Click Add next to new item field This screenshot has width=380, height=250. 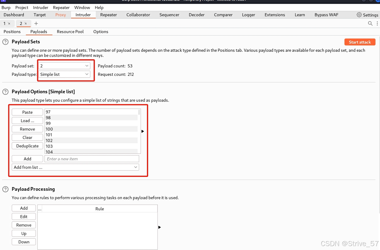pos(27,159)
